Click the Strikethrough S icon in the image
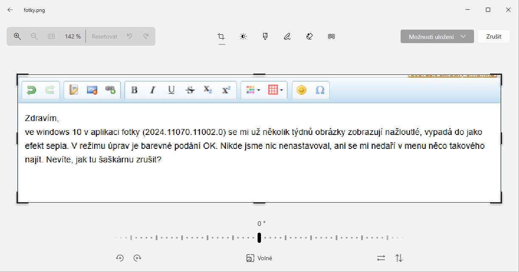This screenshot has height=272, width=519. pyautogui.click(x=190, y=90)
